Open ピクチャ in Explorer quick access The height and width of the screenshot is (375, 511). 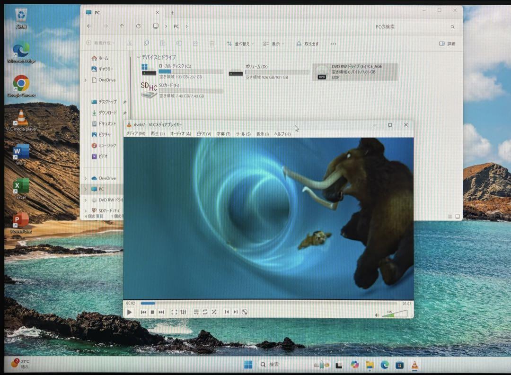pyautogui.click(x=101, y=135)
